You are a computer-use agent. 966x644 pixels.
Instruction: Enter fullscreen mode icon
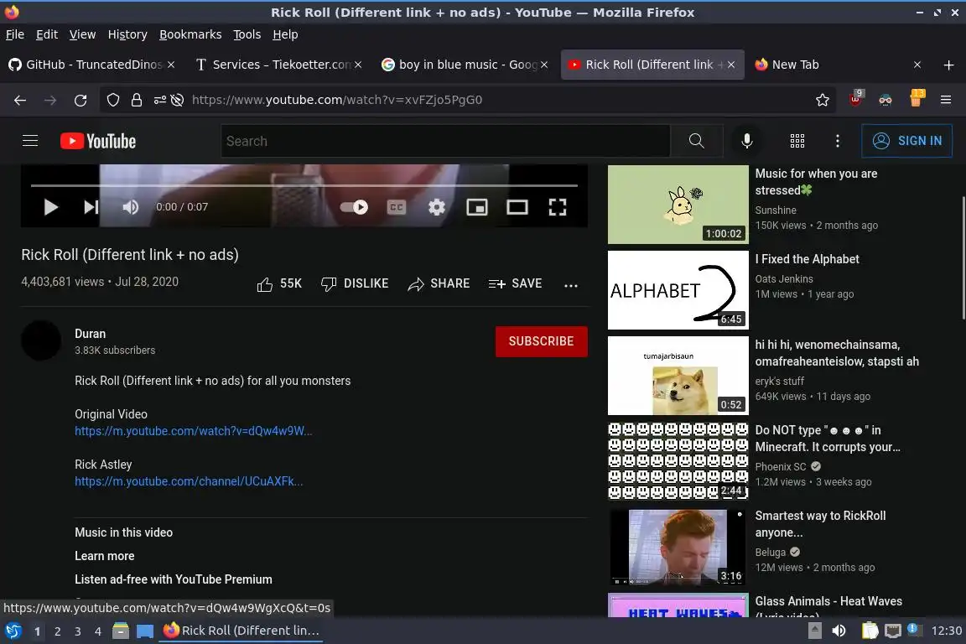pyautogui.click(x=558, y=207)
